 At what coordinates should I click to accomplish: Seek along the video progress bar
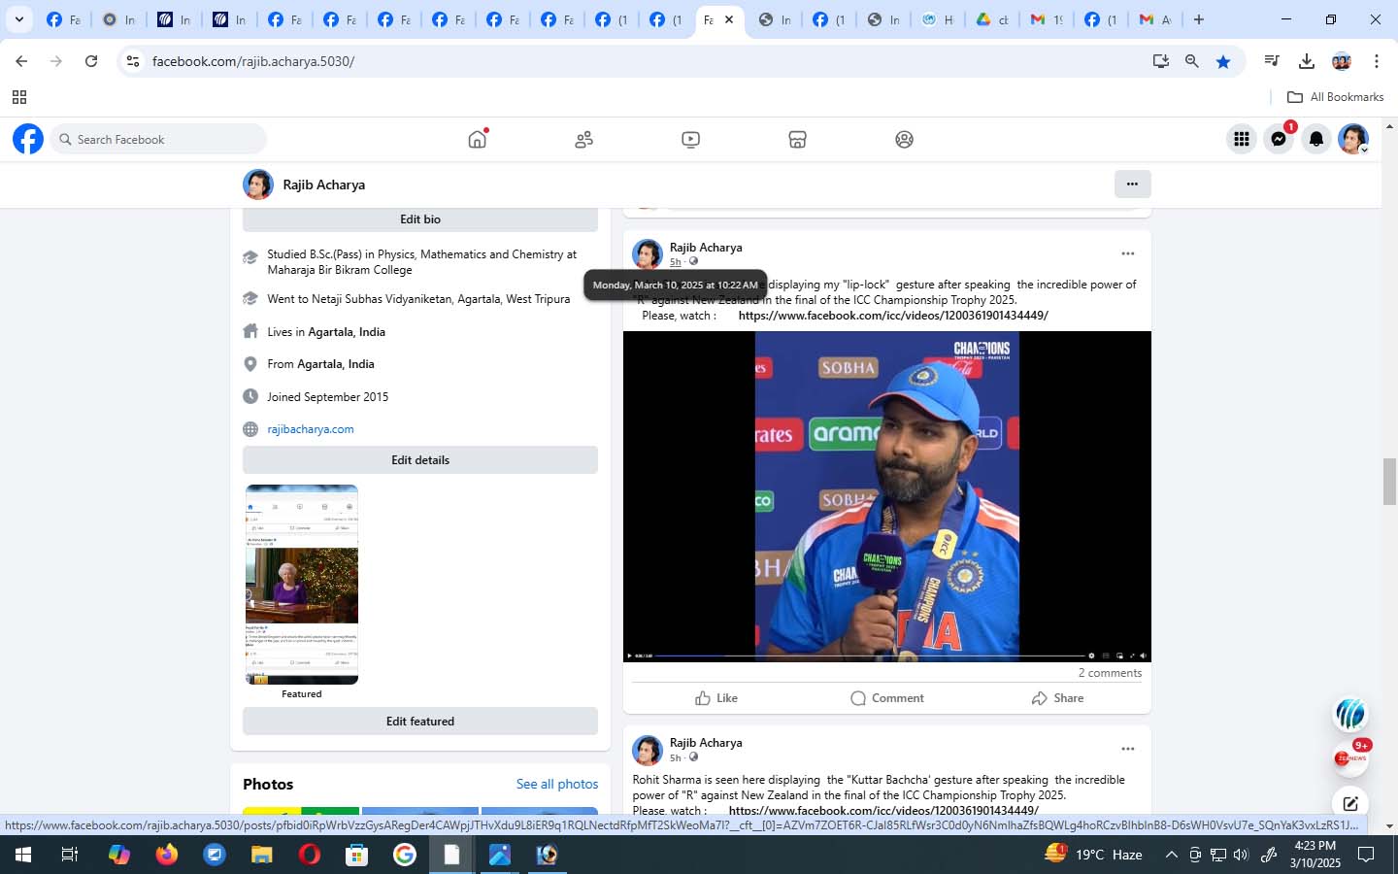870,655
